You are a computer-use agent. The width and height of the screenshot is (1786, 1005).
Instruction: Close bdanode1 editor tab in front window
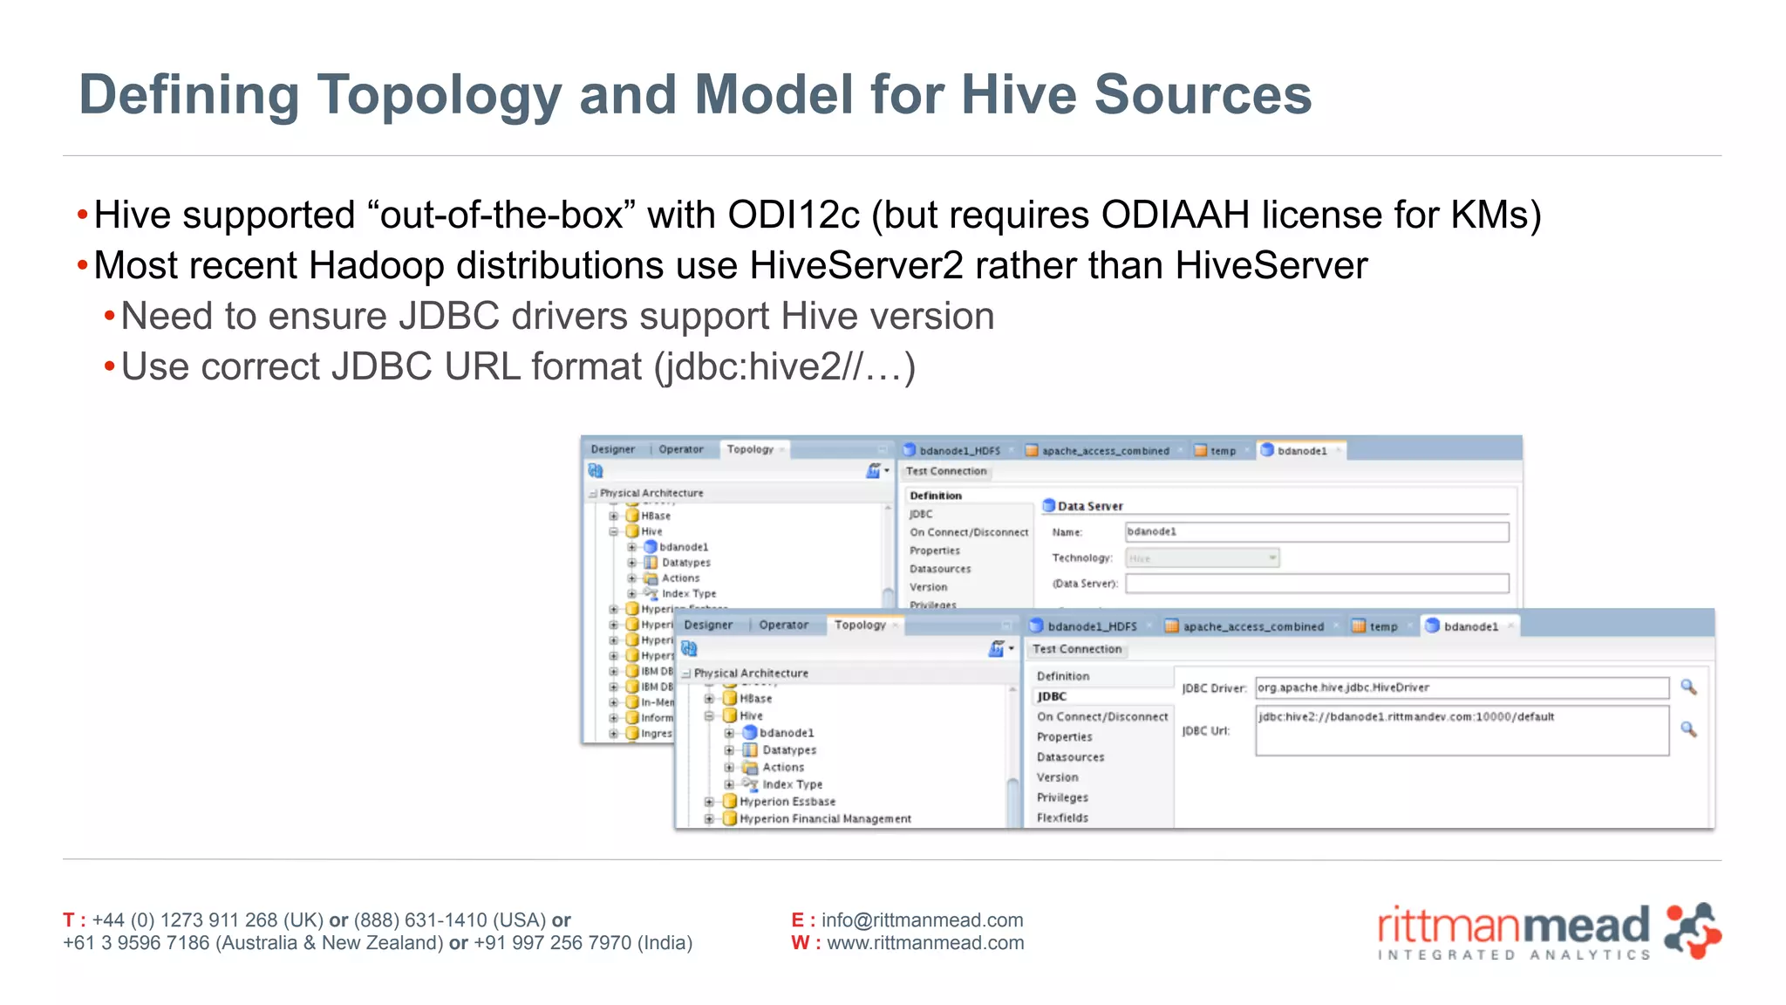point(1510,626)
